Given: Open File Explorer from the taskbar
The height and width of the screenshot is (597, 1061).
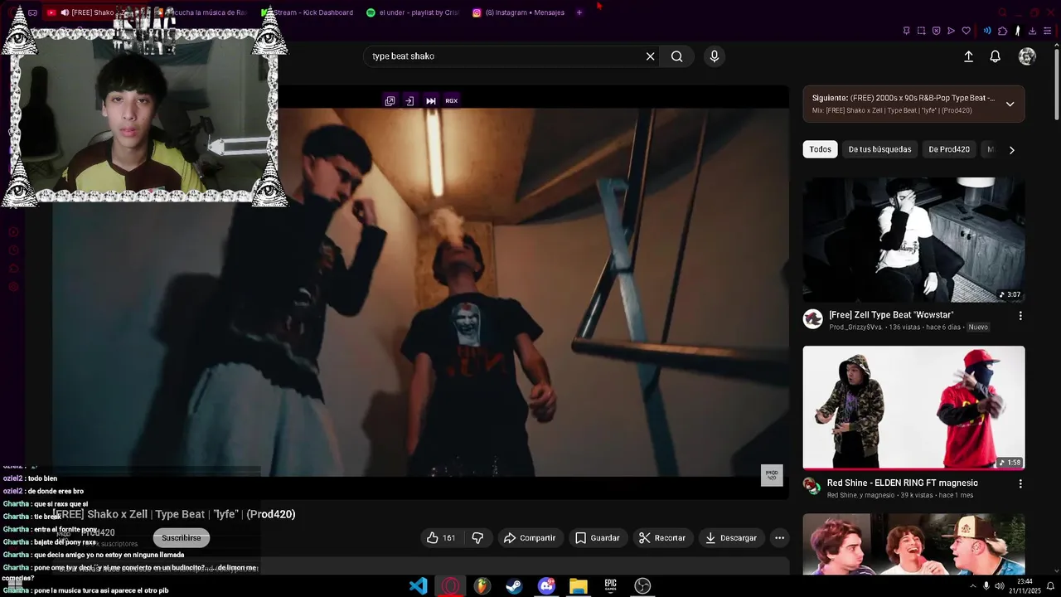Looking at the screenshot, I should (579, 586).
